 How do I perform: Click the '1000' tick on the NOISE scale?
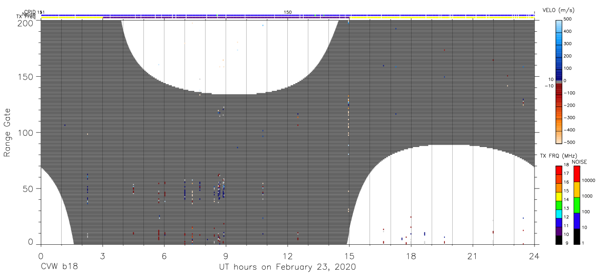pos(586,196)
